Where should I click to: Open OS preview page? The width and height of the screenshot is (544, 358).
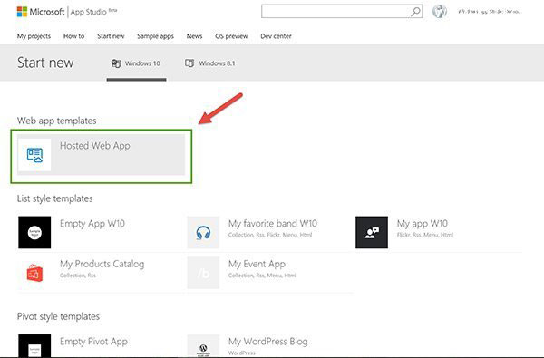[231, 36]
